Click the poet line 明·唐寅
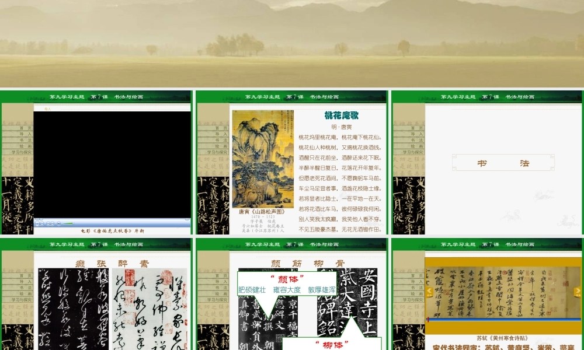 342,127
